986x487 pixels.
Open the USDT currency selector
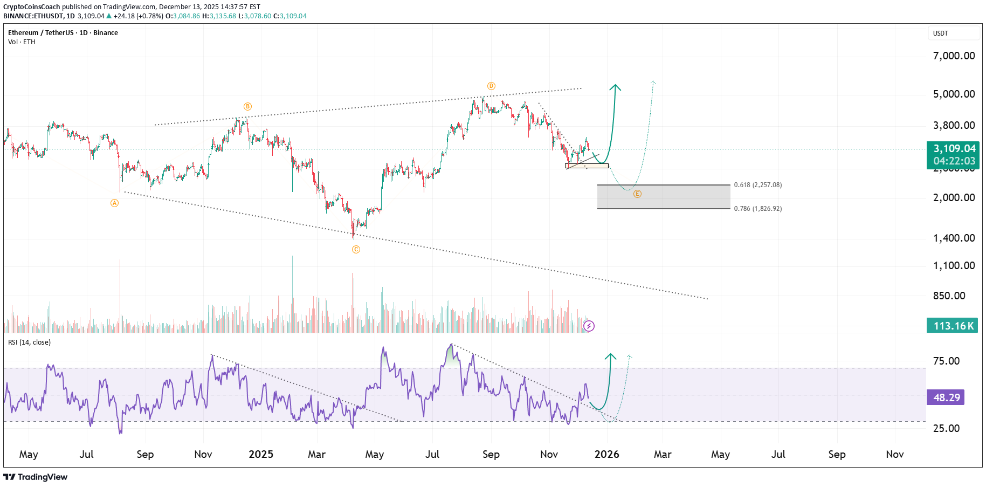click(x=952, y=33)
